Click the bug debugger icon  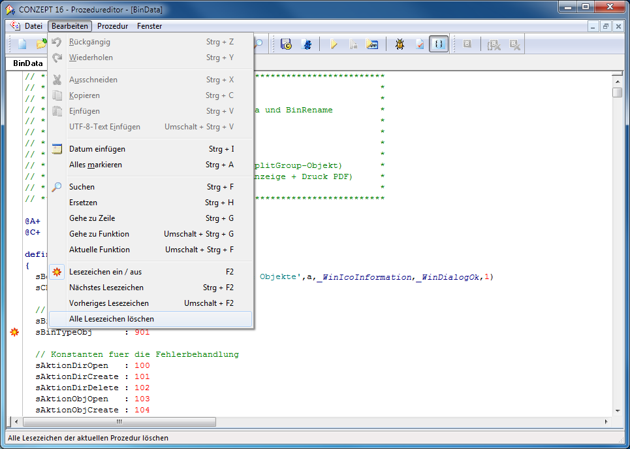tap(400, 44)
